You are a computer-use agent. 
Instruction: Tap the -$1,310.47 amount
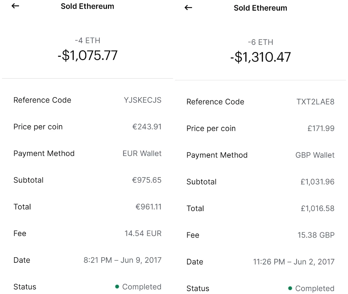(x=261, y=57)
